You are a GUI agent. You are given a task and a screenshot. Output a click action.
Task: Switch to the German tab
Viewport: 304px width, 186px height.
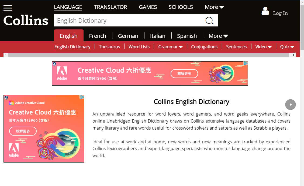[128, 36]
